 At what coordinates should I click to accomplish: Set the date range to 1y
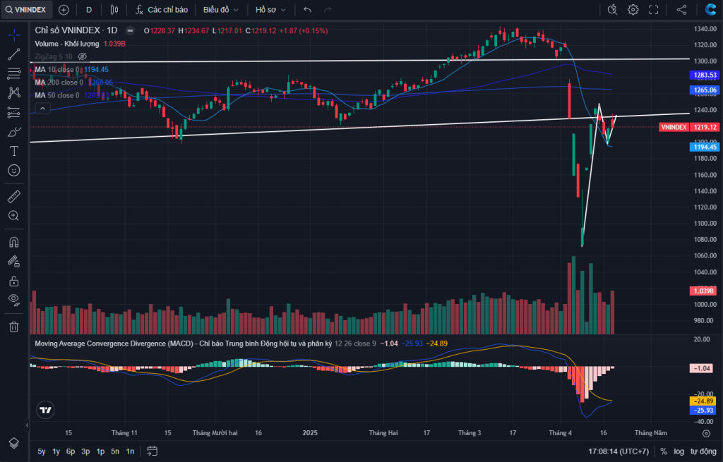coord(56,451)
